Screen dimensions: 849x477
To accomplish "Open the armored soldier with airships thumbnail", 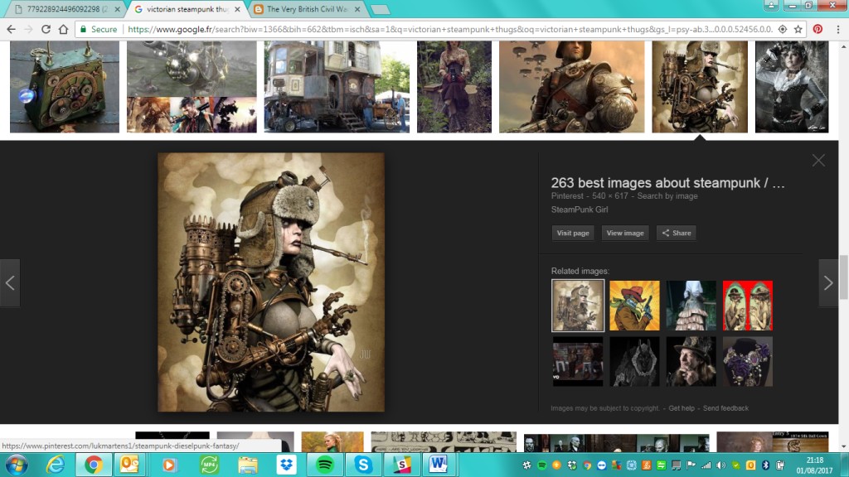I will tap(572, 86).
